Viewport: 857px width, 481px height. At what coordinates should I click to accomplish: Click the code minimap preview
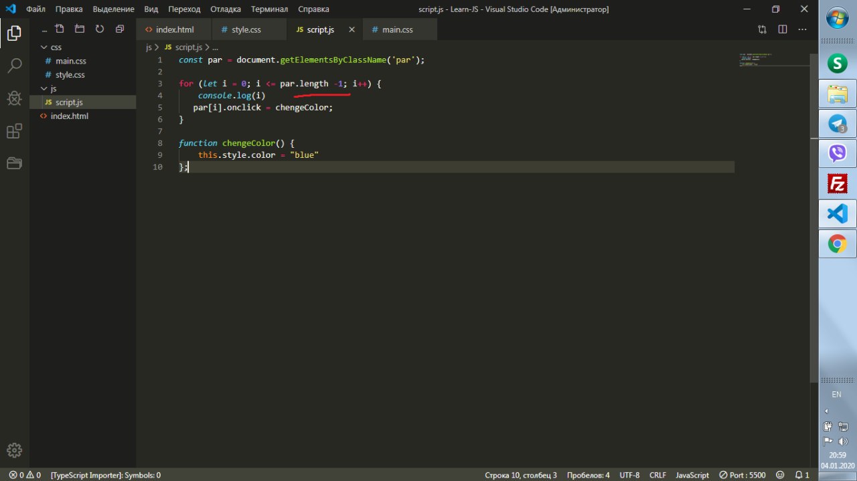pyautogui.click(x=757, y=60)
